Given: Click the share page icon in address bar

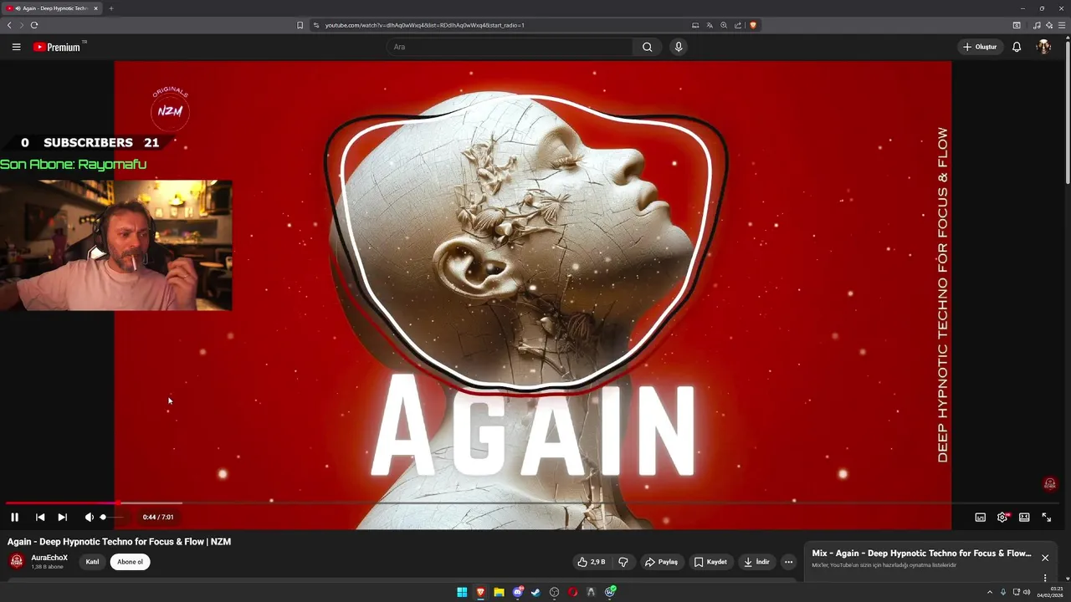Looking at the screenshot, I should (738, 25).
